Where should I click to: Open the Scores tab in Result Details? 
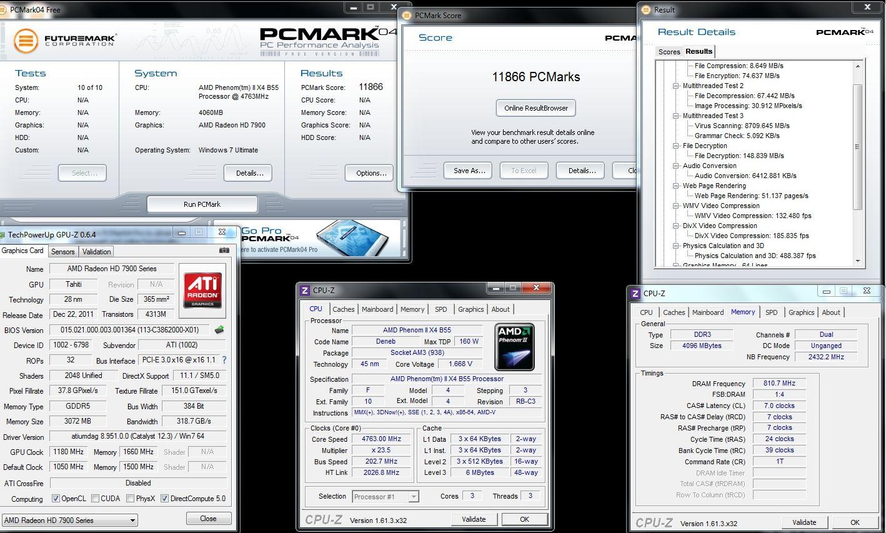[x=669, y=52]
